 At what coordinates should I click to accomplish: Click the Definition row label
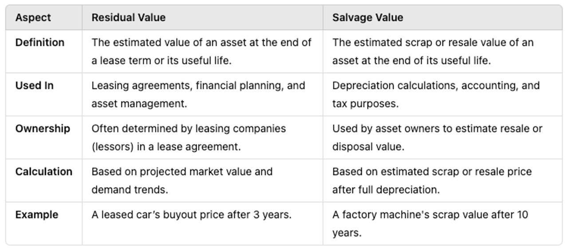click(x=40, y=43)
